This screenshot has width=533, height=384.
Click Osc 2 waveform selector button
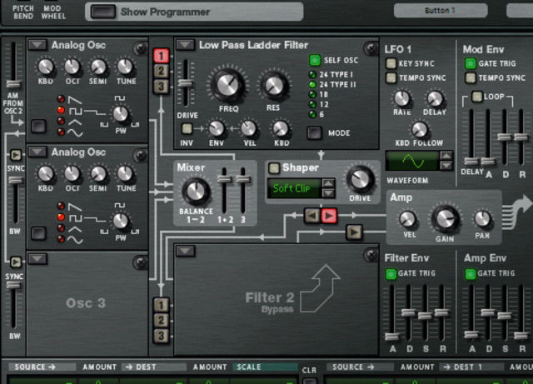pyautogui.click(x=39, y=233)
